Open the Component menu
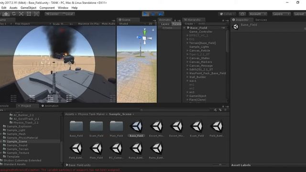306x172 pixels. [x=47, y=8]
